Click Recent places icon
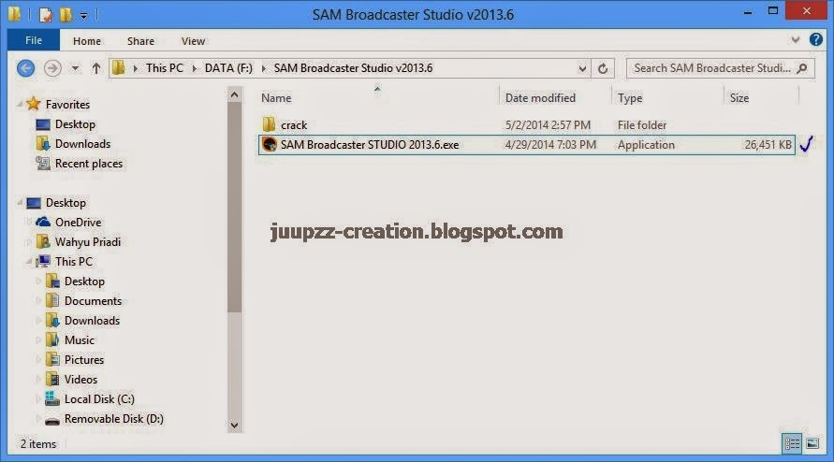This screenshot has height=462, width=834. 42,163
